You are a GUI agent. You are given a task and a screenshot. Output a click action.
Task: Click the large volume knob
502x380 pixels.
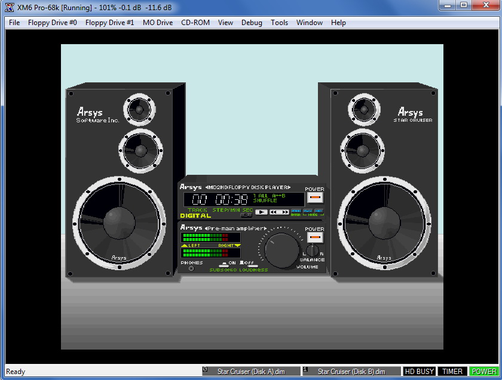coord(282,251)
